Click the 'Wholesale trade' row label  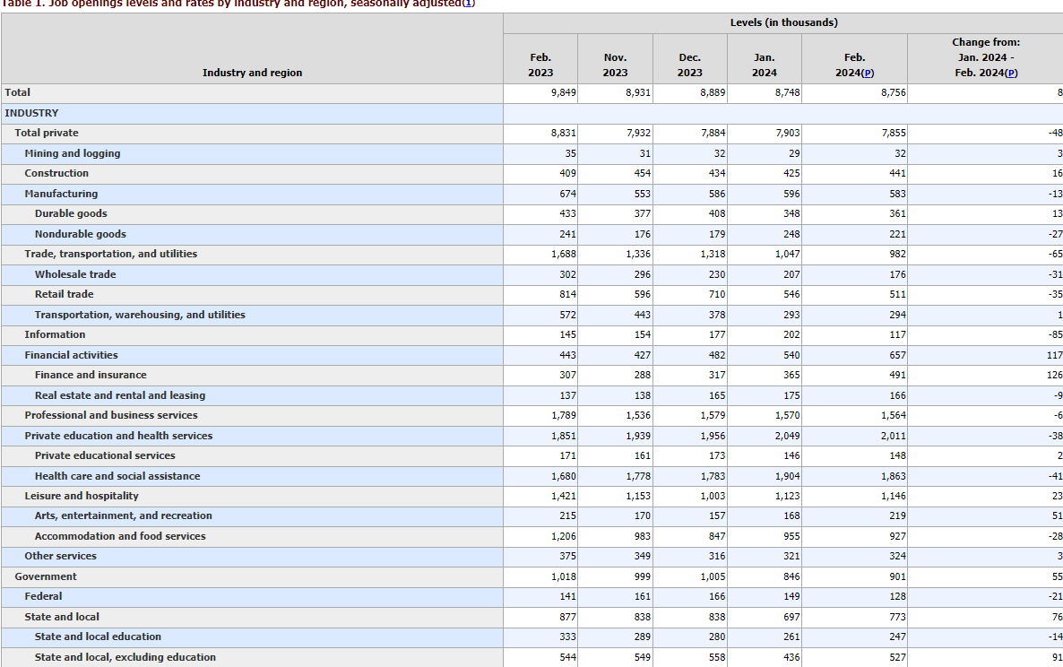point(75,274)
